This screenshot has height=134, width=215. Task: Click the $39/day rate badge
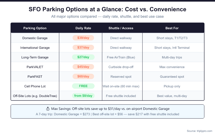(x=83, y=38)
